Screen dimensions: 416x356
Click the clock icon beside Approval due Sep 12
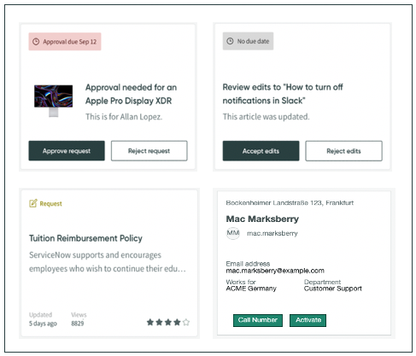36,42
